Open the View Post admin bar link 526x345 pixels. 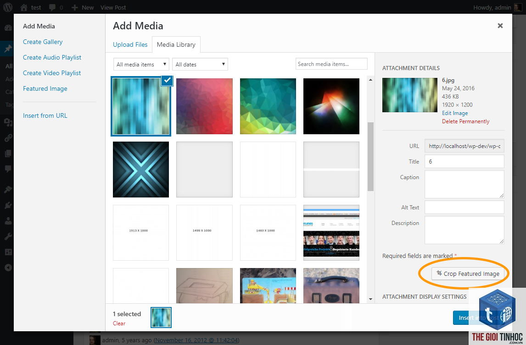click(x=113, y=7)
